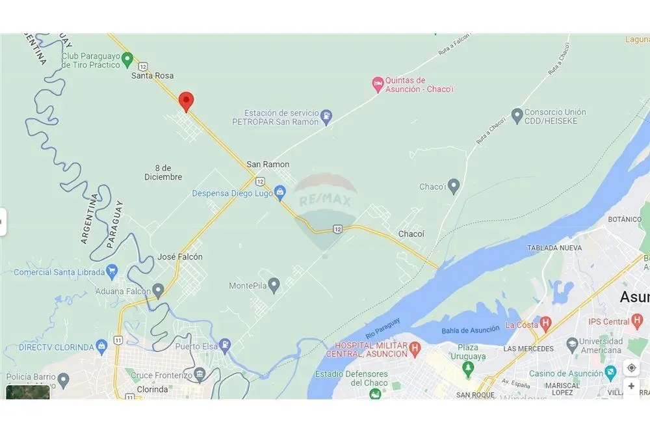Screen dimensions: 650x434
Task: Click the DIRECTV CLORINDA store marker
Action: (101, 346)
